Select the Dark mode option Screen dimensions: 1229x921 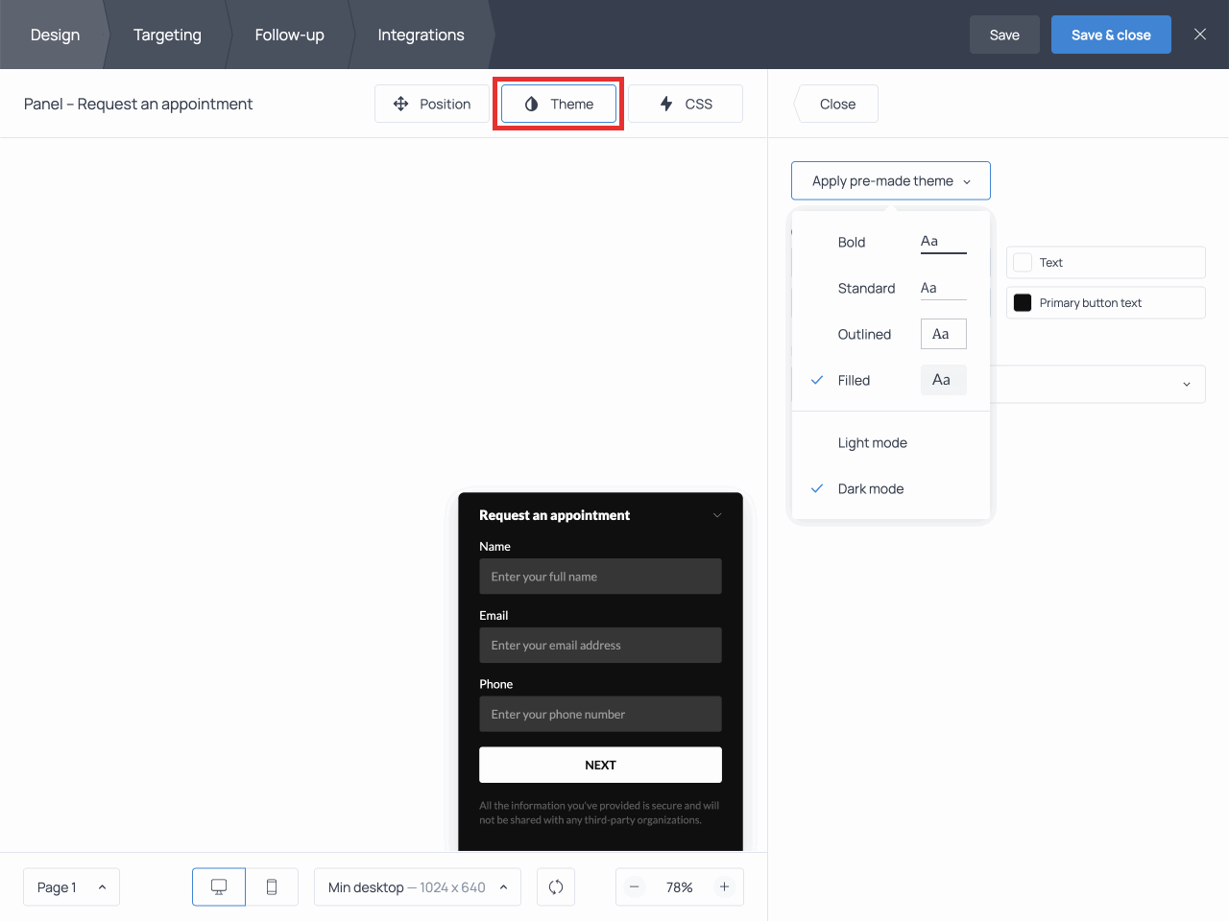[870, 489]
